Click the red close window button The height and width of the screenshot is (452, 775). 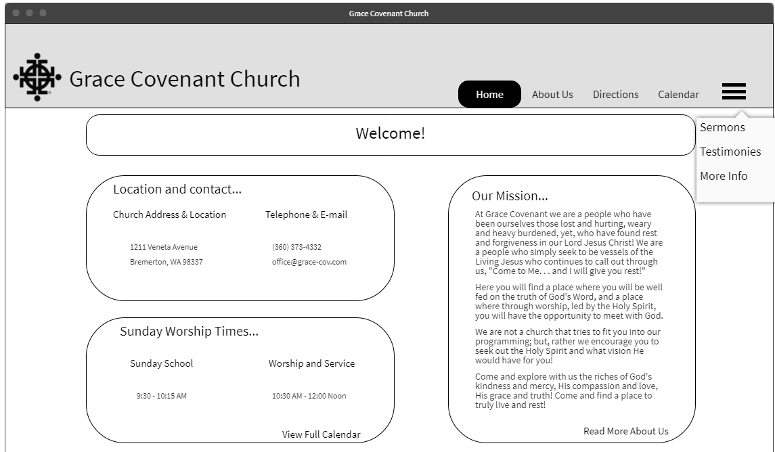[x=16, y=13]
